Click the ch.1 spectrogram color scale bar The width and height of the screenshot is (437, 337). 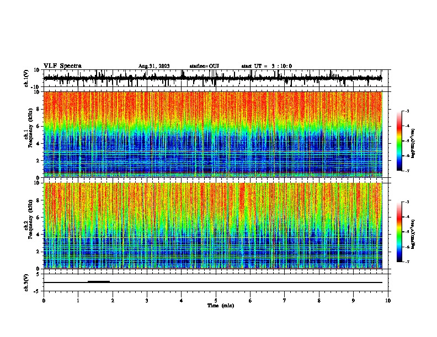399,141
